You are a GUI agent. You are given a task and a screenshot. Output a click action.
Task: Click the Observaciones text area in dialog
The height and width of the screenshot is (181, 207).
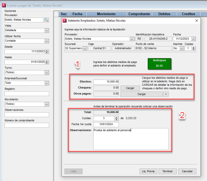pos(131,139)
